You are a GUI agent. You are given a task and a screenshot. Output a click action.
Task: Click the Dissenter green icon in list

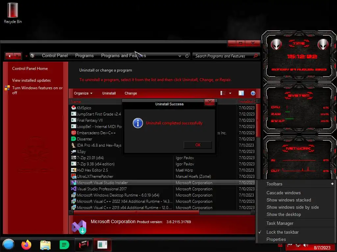(x=73, y=139)
